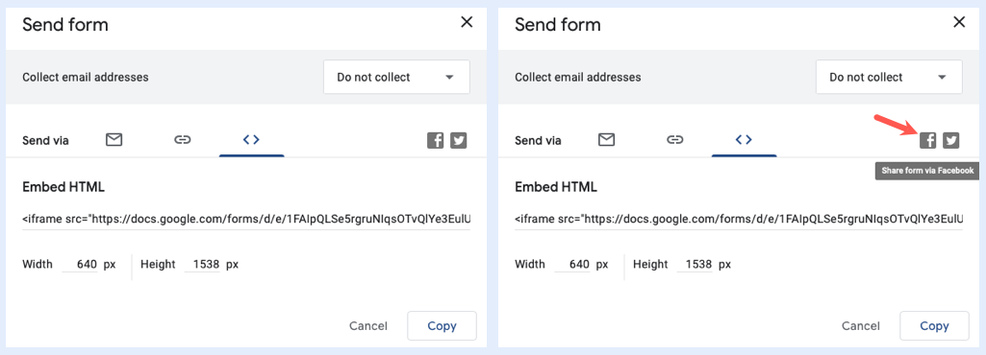The width and height of the screenshot is (986, 355).
Task: Close the right Send form dialog
Action: (x=959, y=23)
